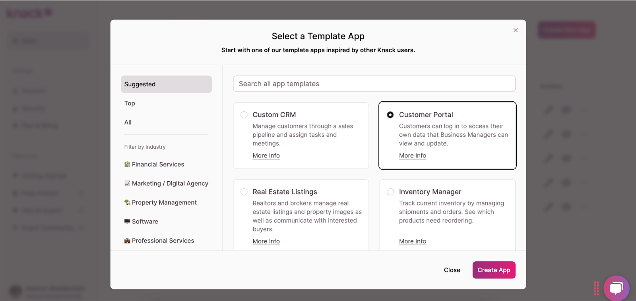
Task: Select the Customer Portal radio button
Action: pyautogui.click(x=390, y=115)
